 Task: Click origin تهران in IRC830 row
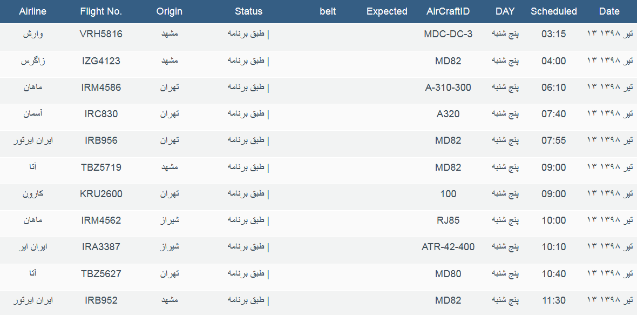pos(170,113)
